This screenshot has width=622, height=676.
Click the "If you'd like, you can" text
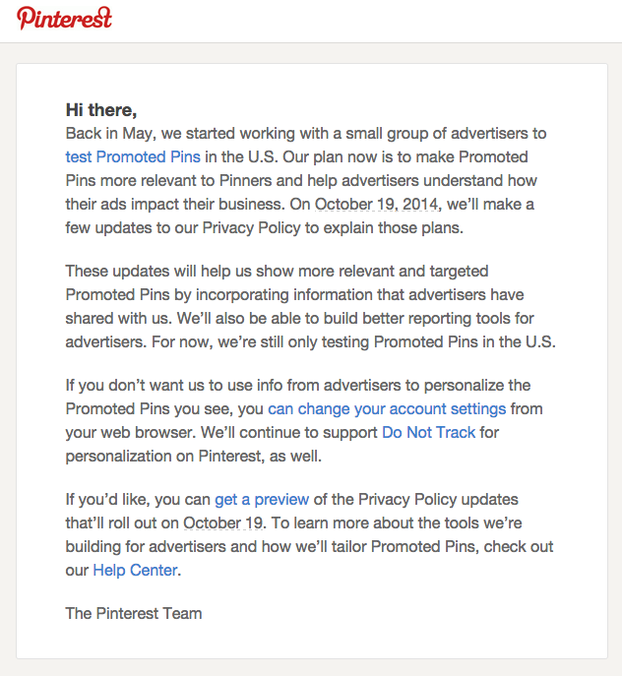pos(138,500)
